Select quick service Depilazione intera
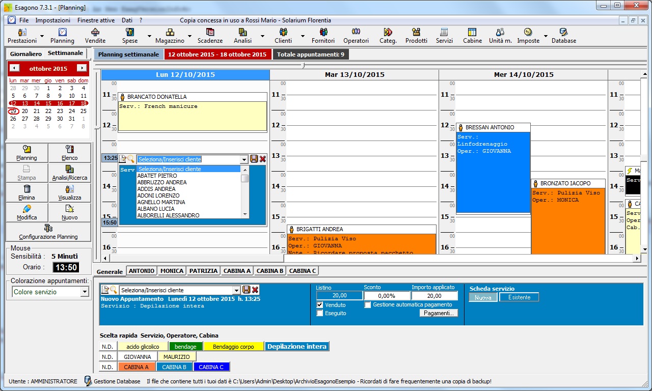 pos(297,347)
